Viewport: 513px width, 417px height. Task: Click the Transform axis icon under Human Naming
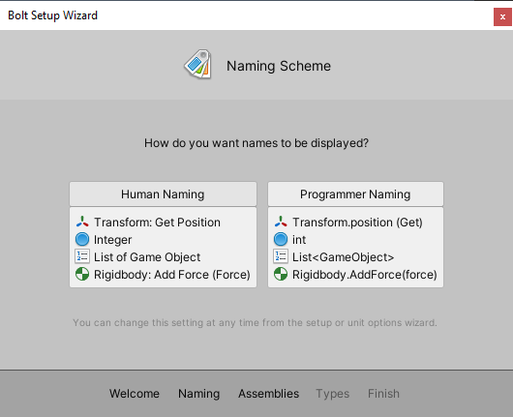(x=82, y=222)
